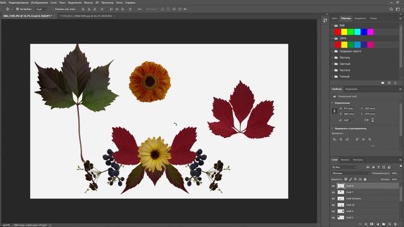Select the yellow swatch in CMYK group
Screen dimensions: 404x227
[344, 45]
